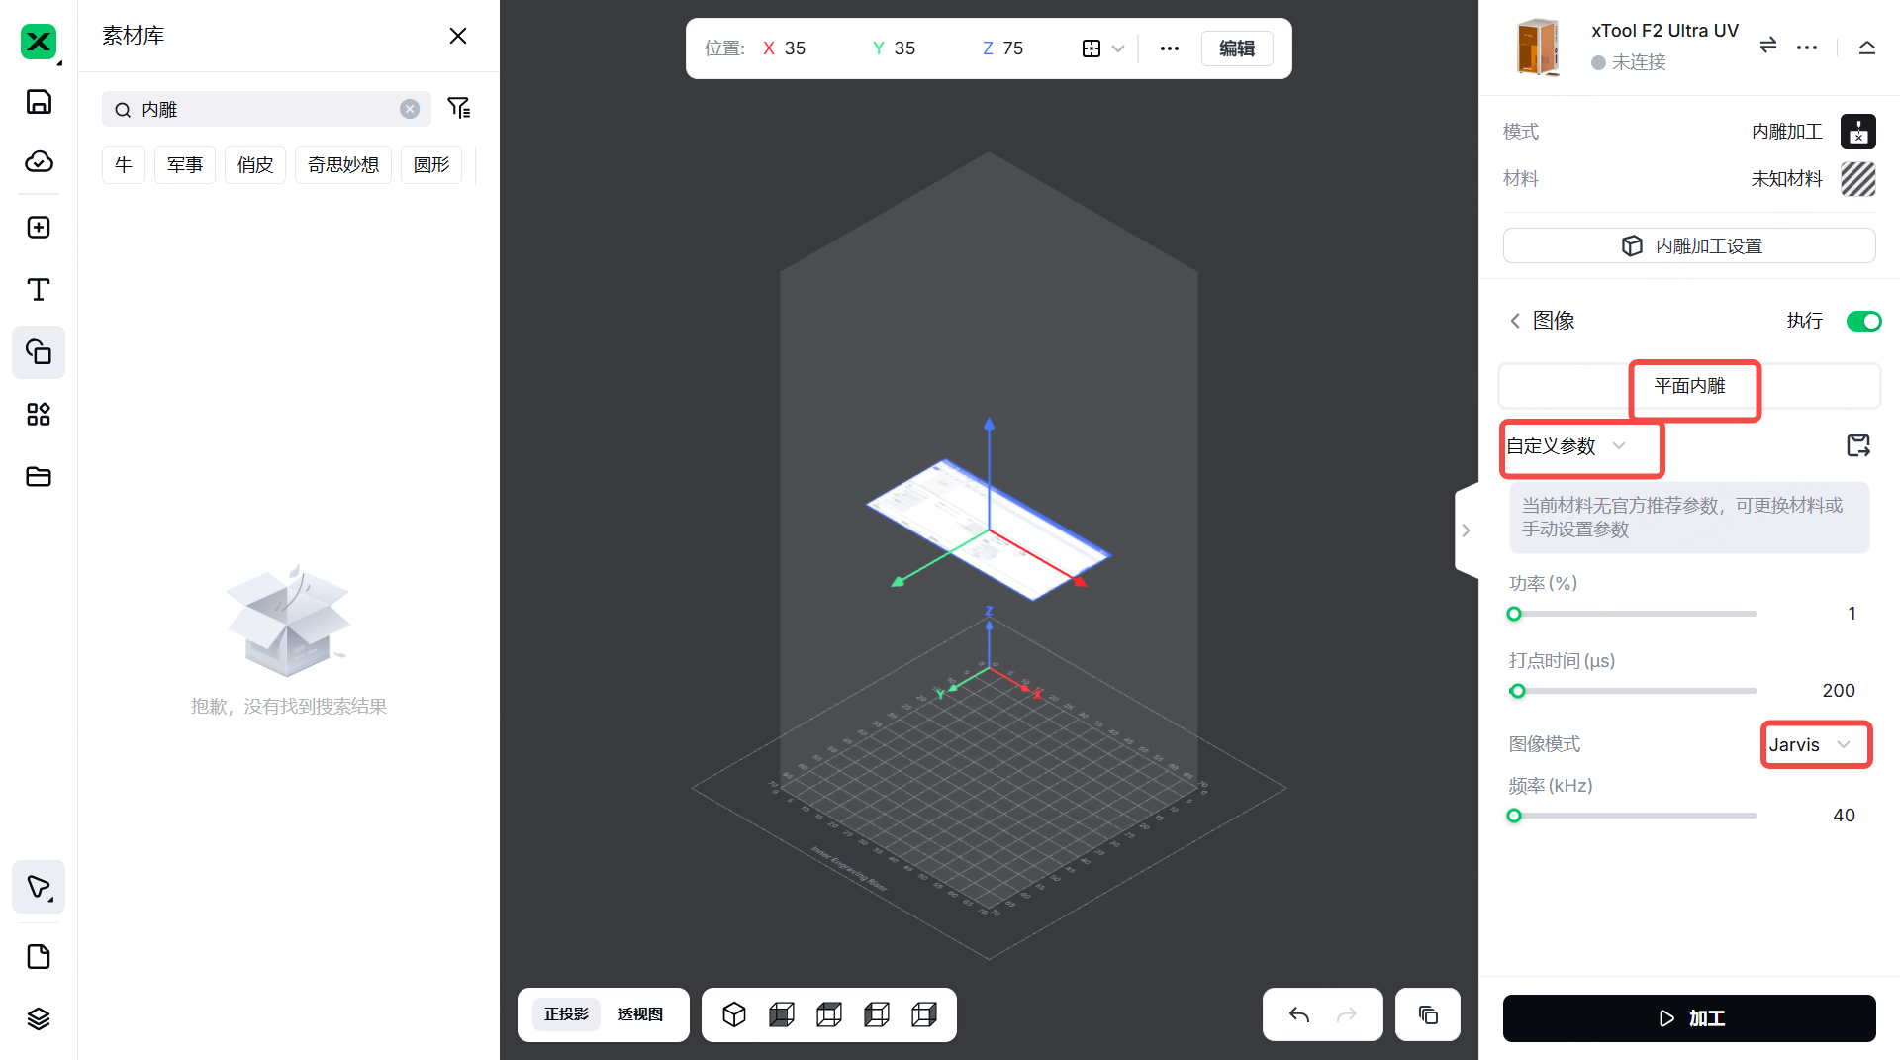Image resolution: width=1900 pixels, height=1060 pixels.
Task: Open the Shapes tool in sidebar
Action: [x=39, y=352]
